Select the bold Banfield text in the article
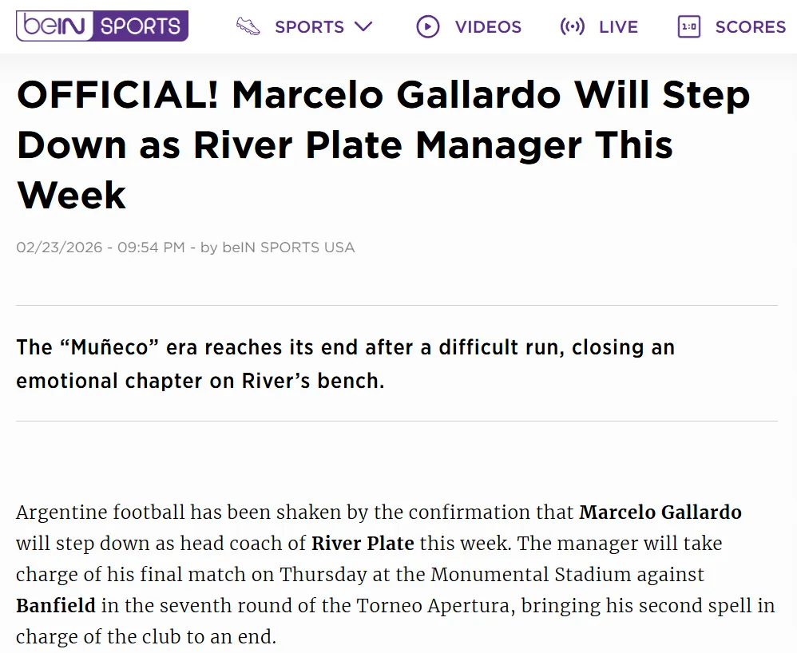This screenshot has width=797, height=653. click(x=56, y=606)
